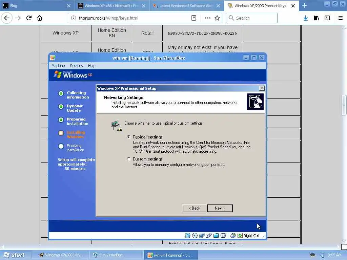Click the host key green arrow icon
This screenshot has width=347, height=260.
[x=240, y=236]
